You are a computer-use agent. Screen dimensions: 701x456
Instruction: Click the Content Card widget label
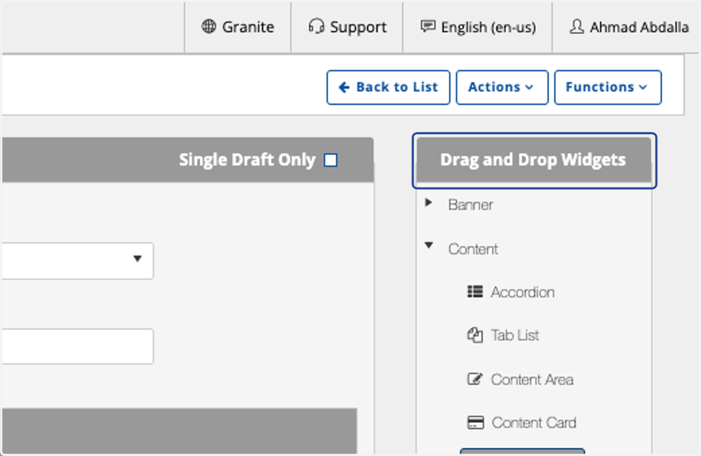534,422
